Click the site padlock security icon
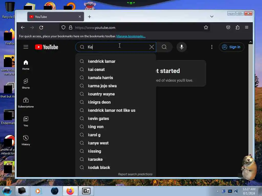 pyautogui.click(x=71, y=27)
